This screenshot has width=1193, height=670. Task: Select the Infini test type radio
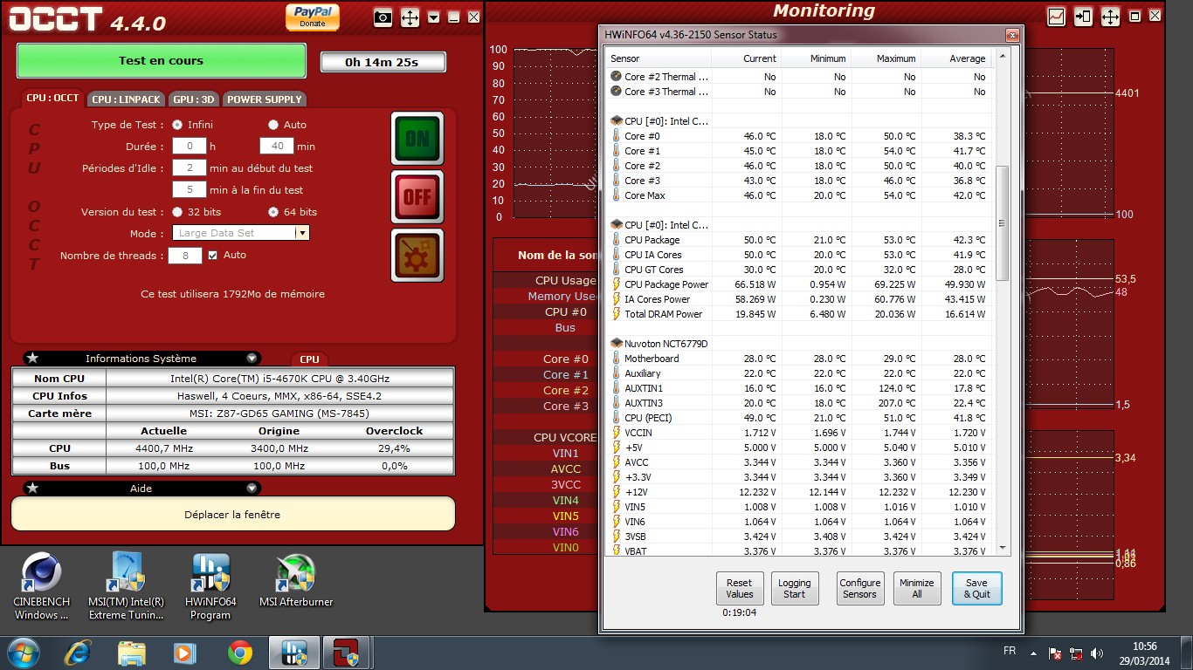coord(177,125)
